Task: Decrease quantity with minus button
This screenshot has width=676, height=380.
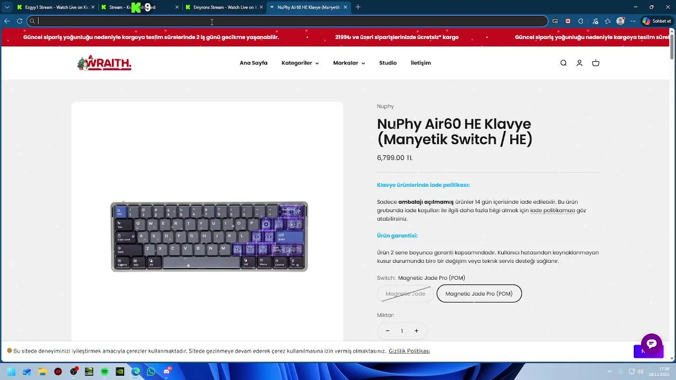Action: pos(387,331)
